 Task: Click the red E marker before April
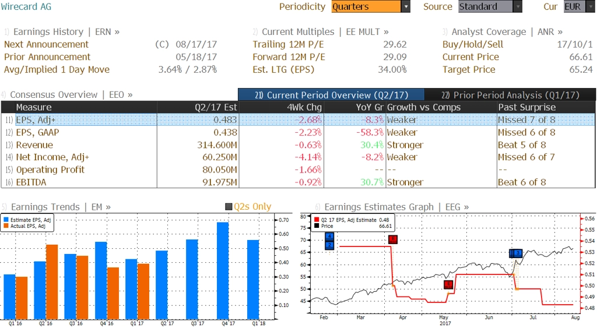pyautogui.click(x=393, y=239)
